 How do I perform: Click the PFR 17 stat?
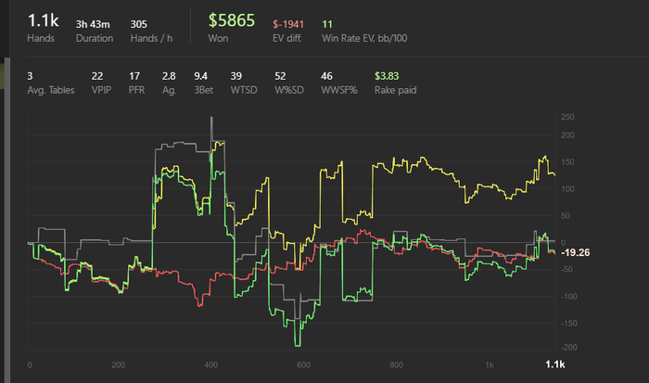[x=136, y=83]
